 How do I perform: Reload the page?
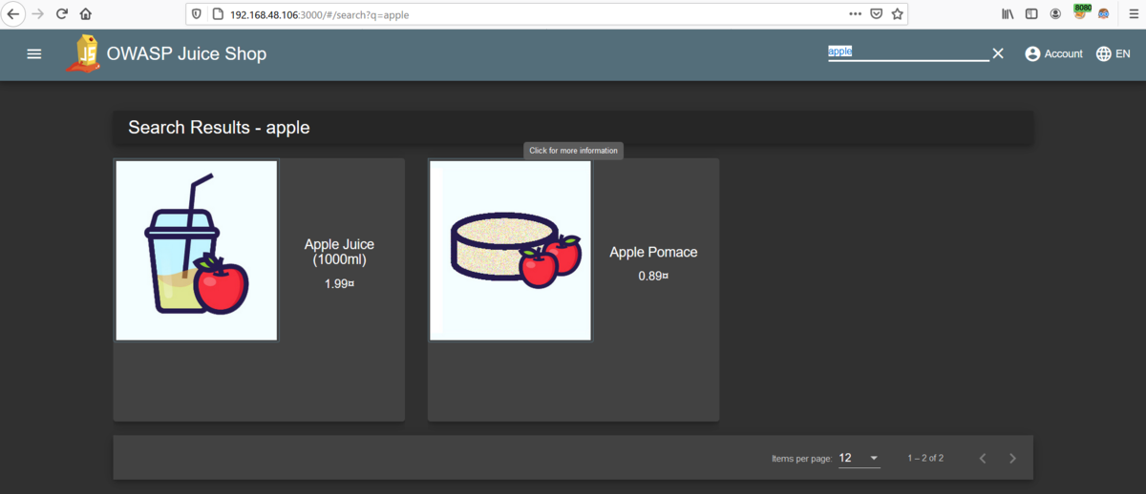click(x=62, y=14)
